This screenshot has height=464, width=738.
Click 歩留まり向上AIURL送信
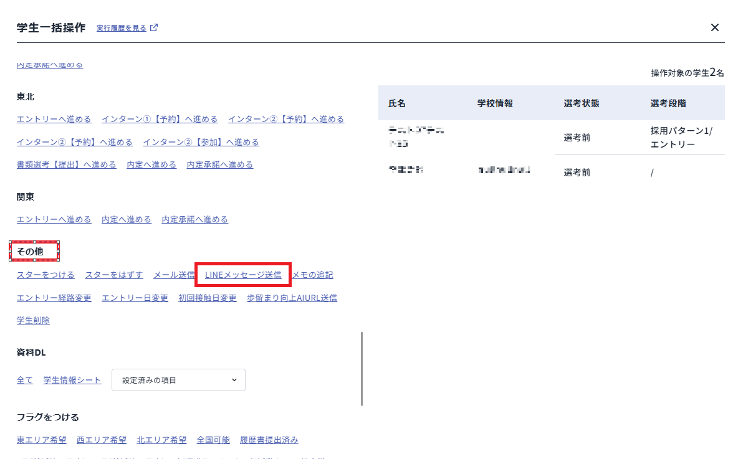pos(292,298)
